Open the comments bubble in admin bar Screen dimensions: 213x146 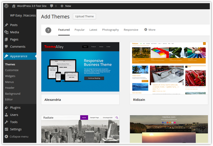51,6
